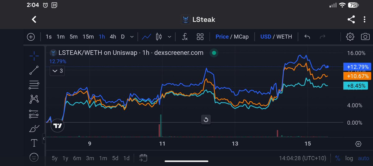Viewport: 373px width, 166px height.
Task: Click the orange +10.67% price label
Action: pos(357,76)
